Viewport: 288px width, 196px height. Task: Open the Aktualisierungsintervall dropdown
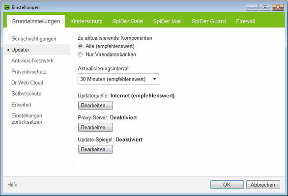coord(118,79)
